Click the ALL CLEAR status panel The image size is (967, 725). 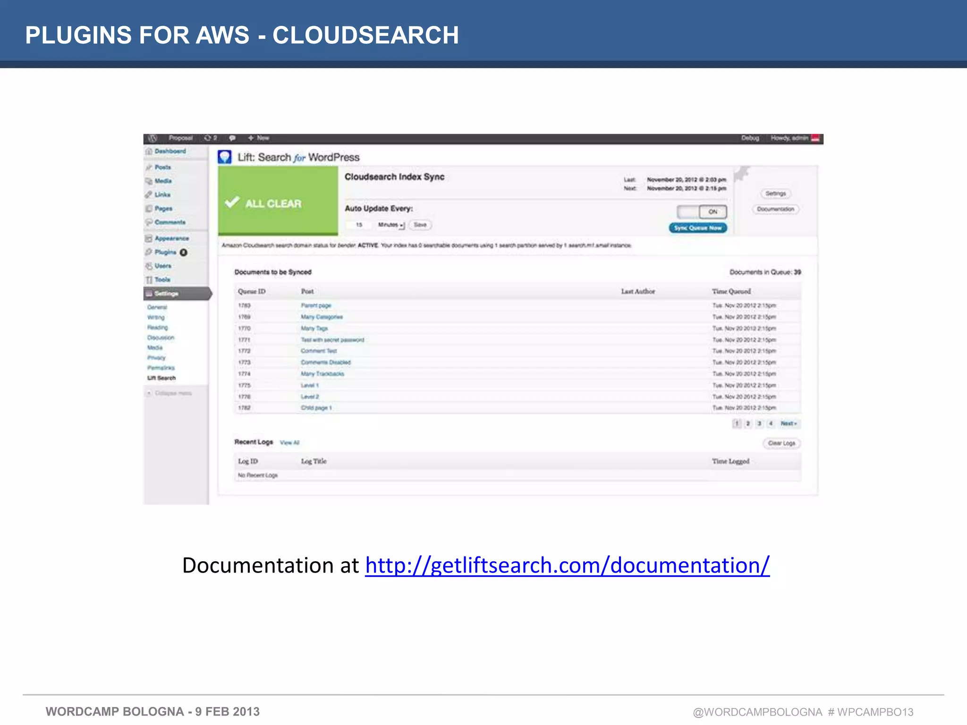(x=278, y=201)
